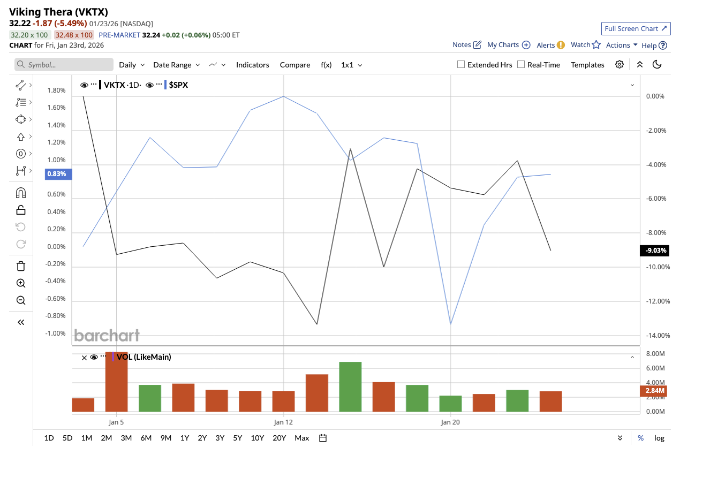The width and height of the screenshot is (725, 485).
Task: Zoom out of the chart
Action: (21, 300)
